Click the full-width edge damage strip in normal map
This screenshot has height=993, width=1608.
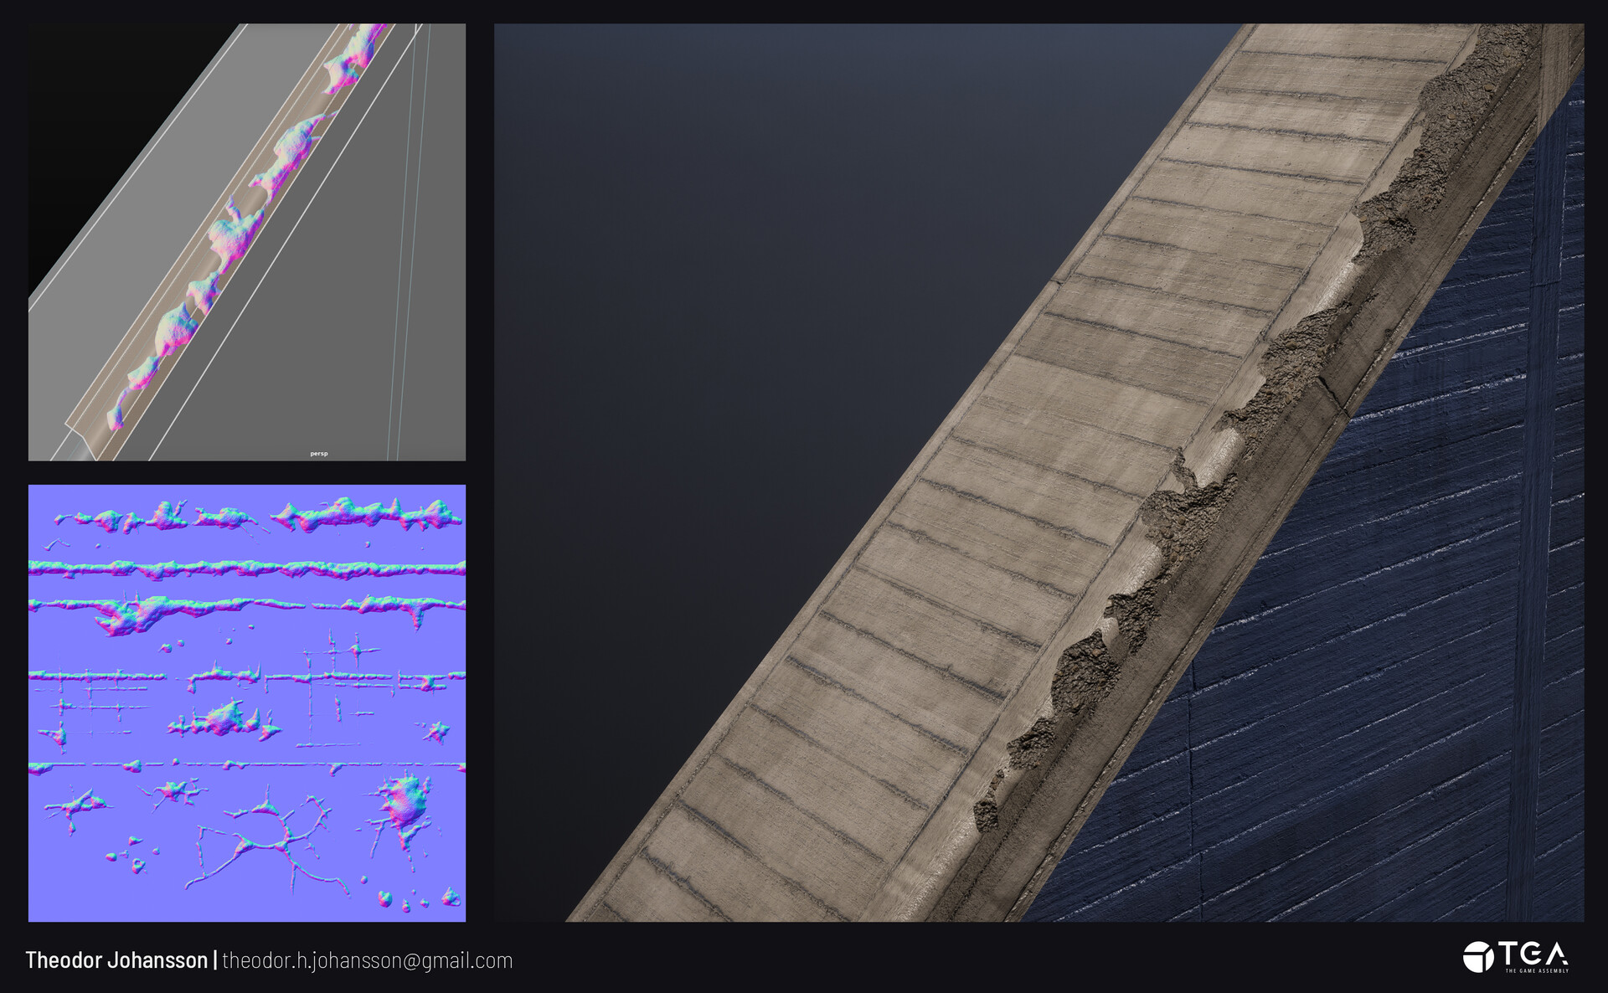coord(247,569)
